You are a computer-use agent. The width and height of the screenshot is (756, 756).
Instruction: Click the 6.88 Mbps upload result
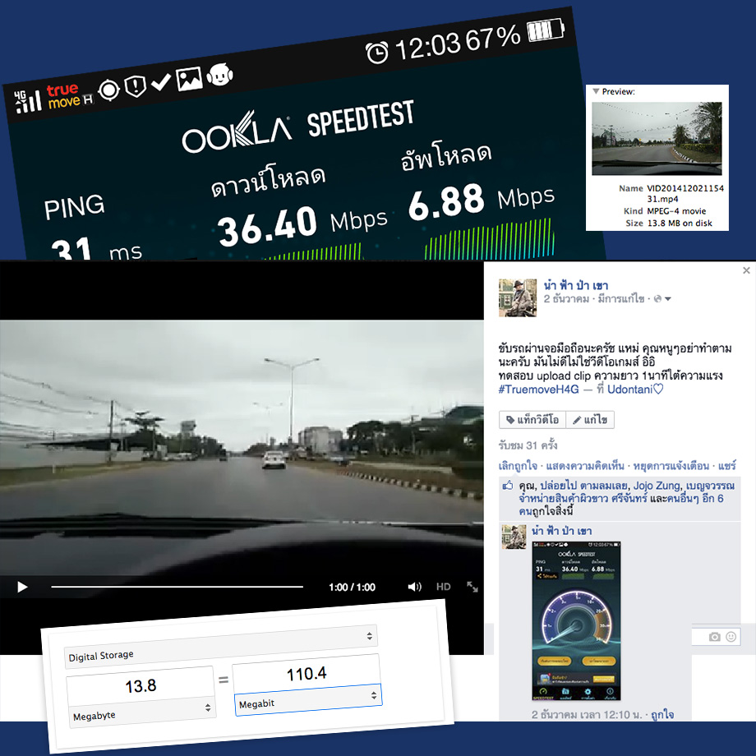tap(482, 201)
